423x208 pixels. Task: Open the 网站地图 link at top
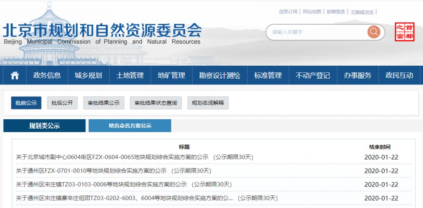point(312,12)
